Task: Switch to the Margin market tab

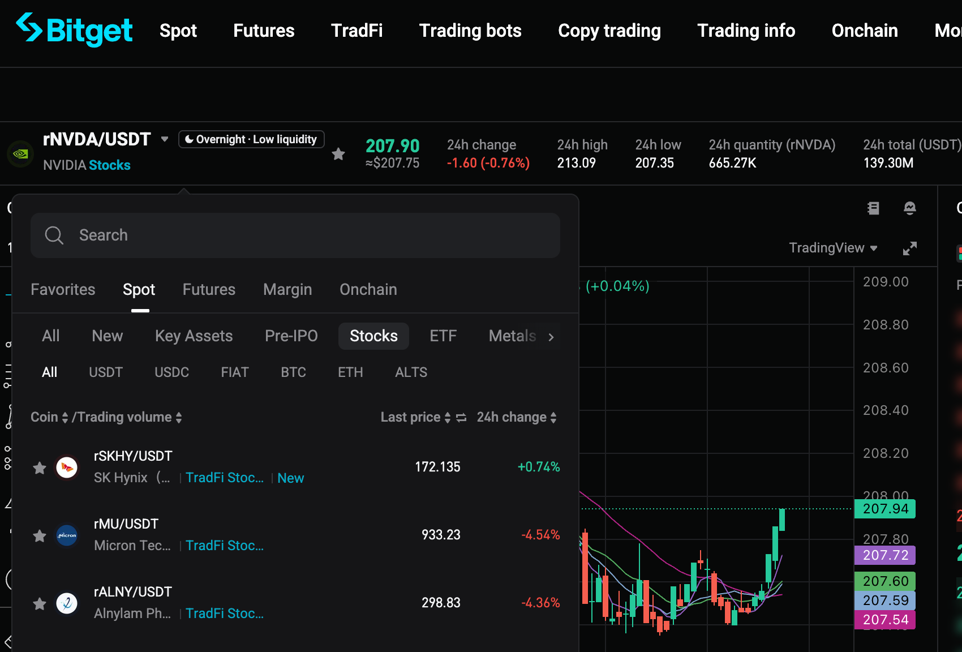Action: [x=287, y=290]
